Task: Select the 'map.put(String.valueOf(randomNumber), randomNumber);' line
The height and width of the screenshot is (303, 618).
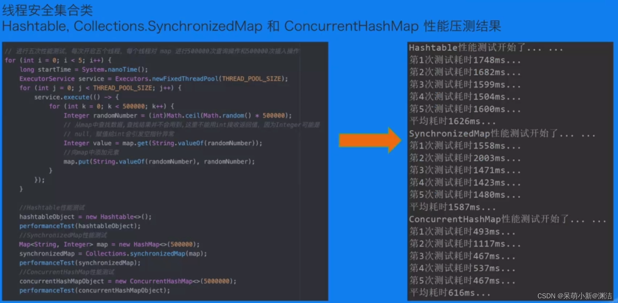Action: tap(159, 162)
